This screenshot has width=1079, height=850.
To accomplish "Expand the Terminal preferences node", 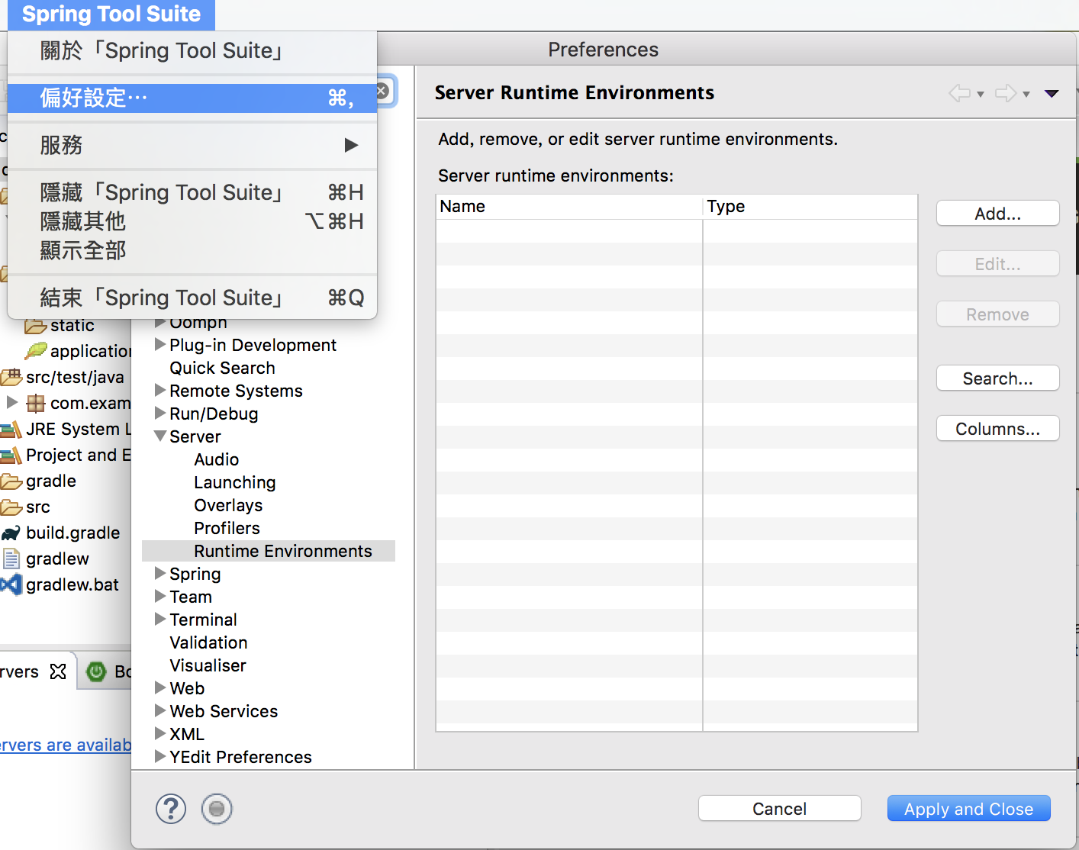I will pos(160,619).
